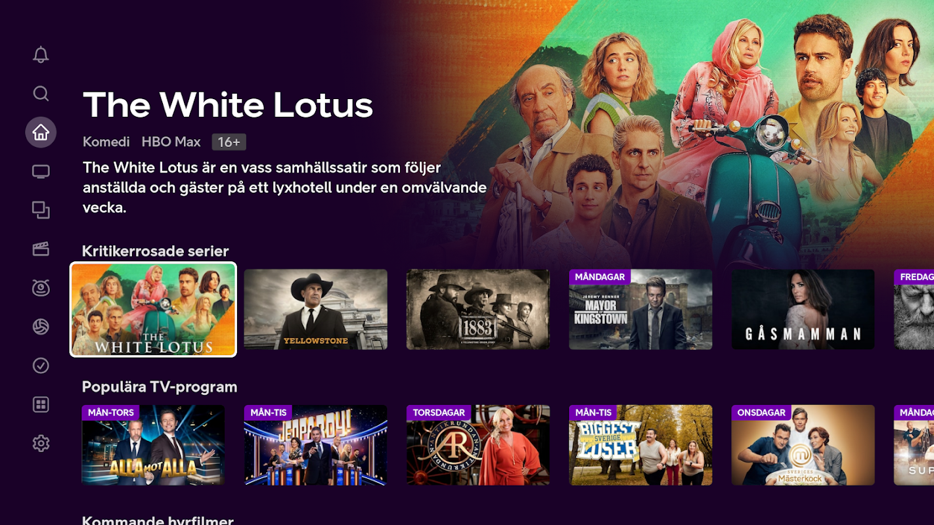Select The White Lotus thumbnail
Viewport: 934px width, 525px height.
click(153, 309)
